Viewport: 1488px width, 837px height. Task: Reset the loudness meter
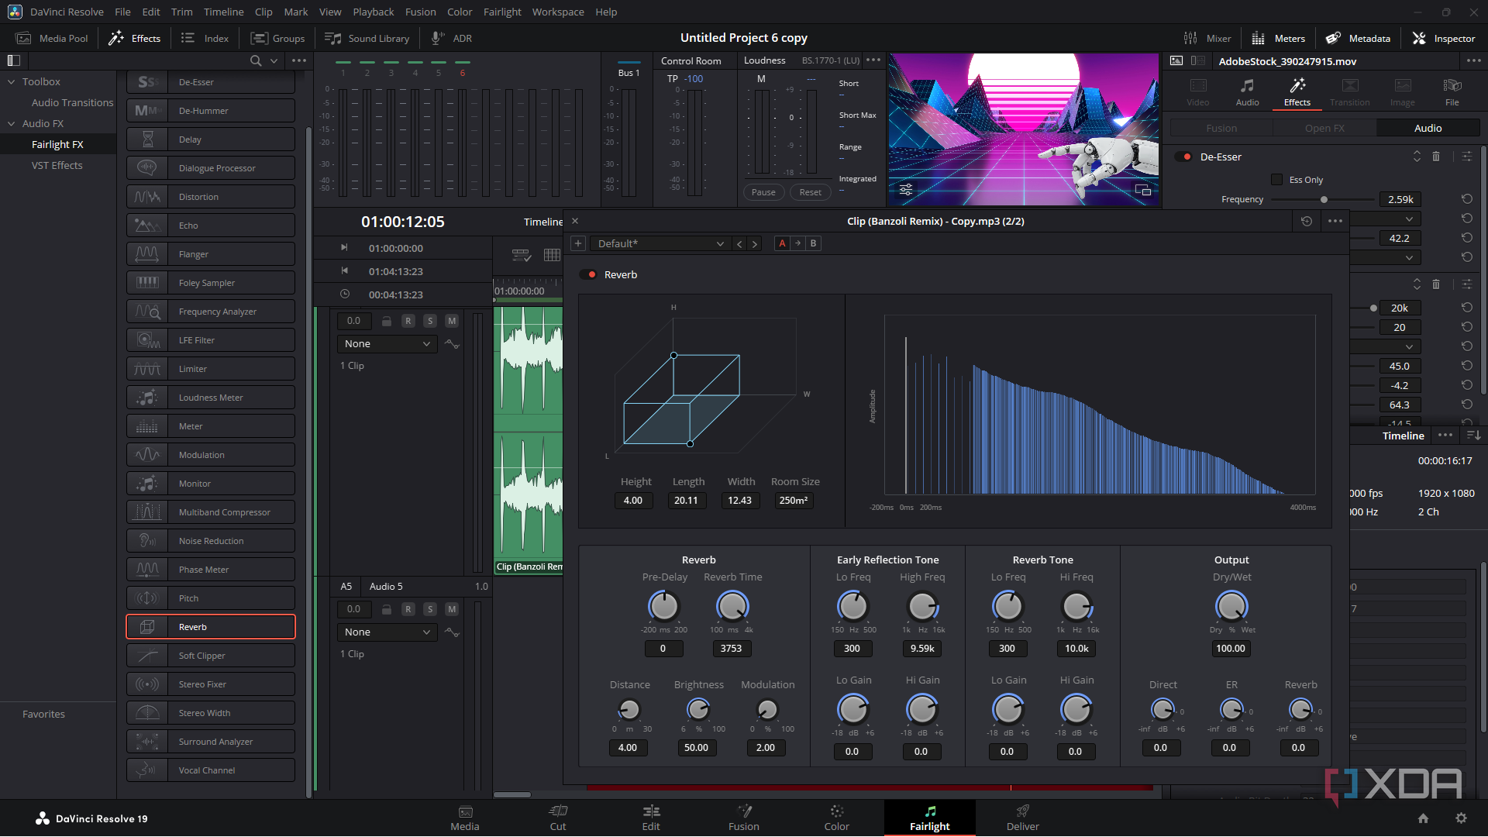[811, 192]
